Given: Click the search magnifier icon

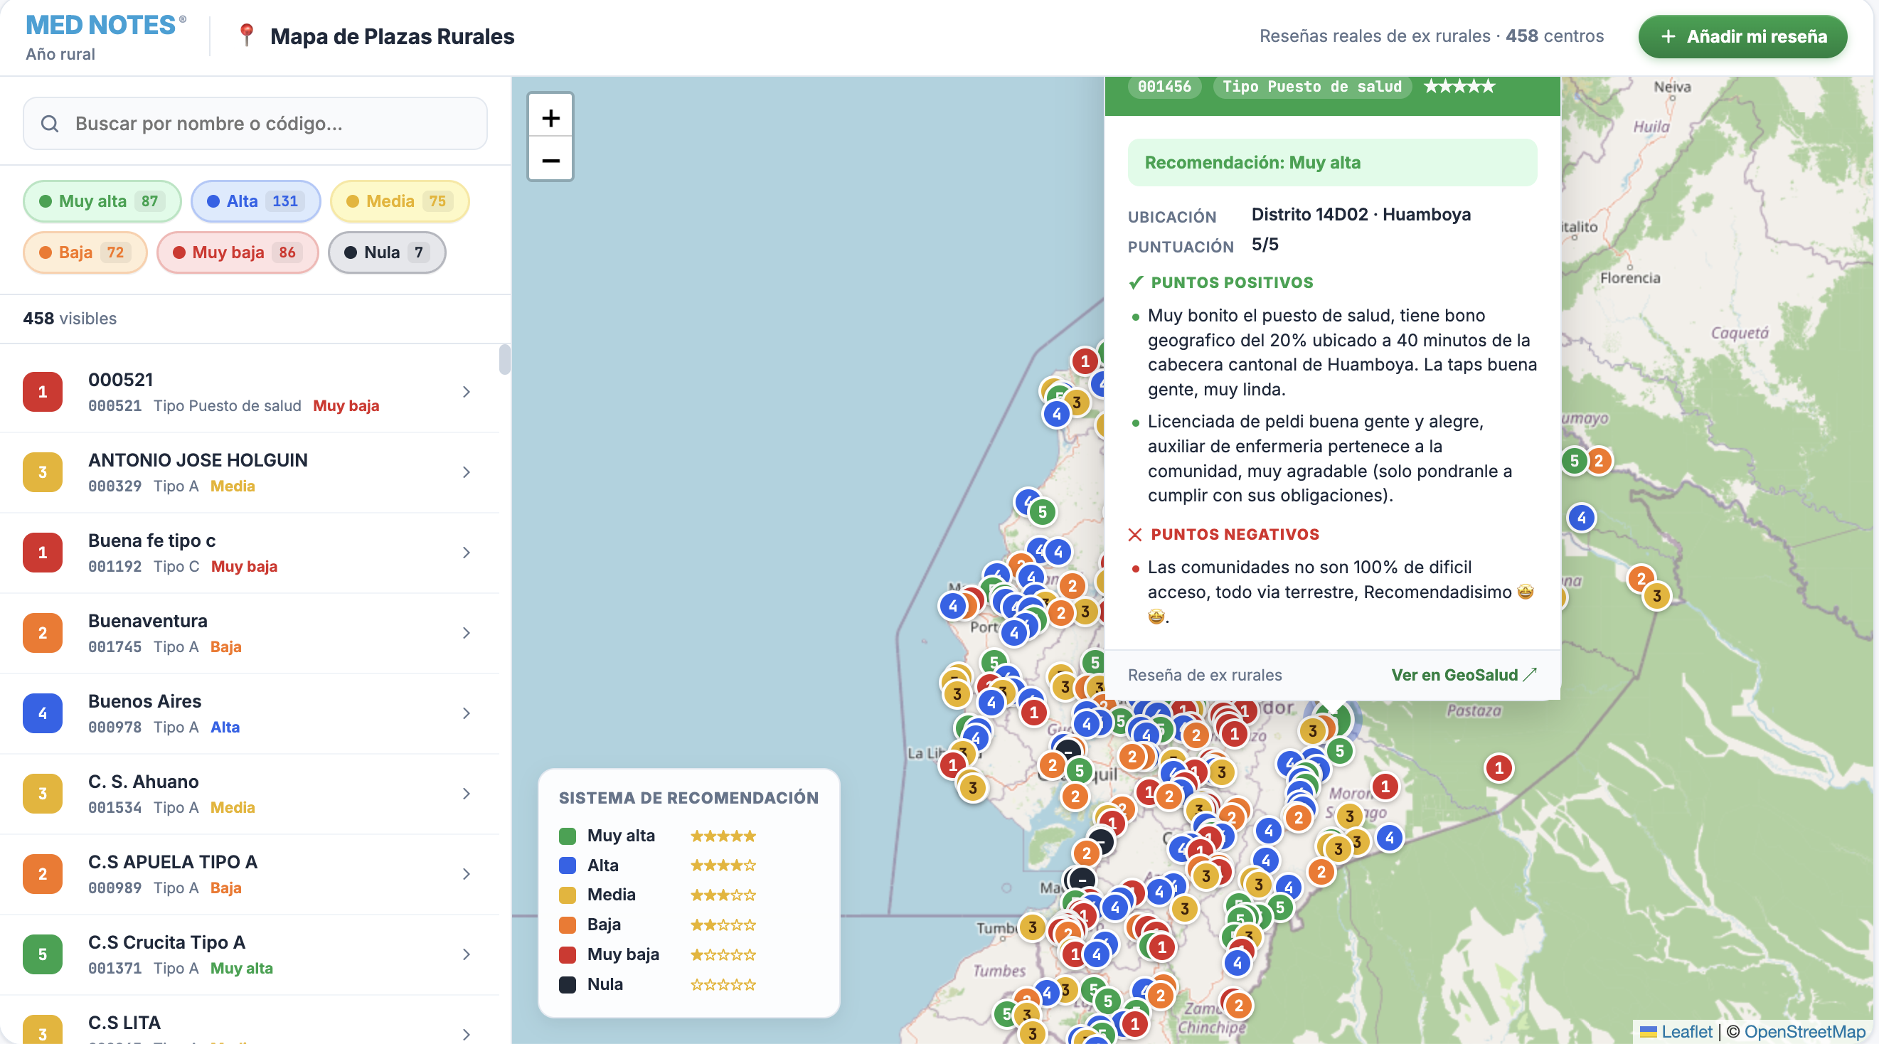Looking at the screenshot, I should (50, 123).
